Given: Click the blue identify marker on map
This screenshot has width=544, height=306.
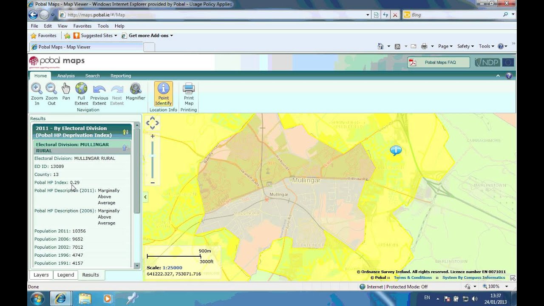Looking at the screenshot, I should (396, 150).
